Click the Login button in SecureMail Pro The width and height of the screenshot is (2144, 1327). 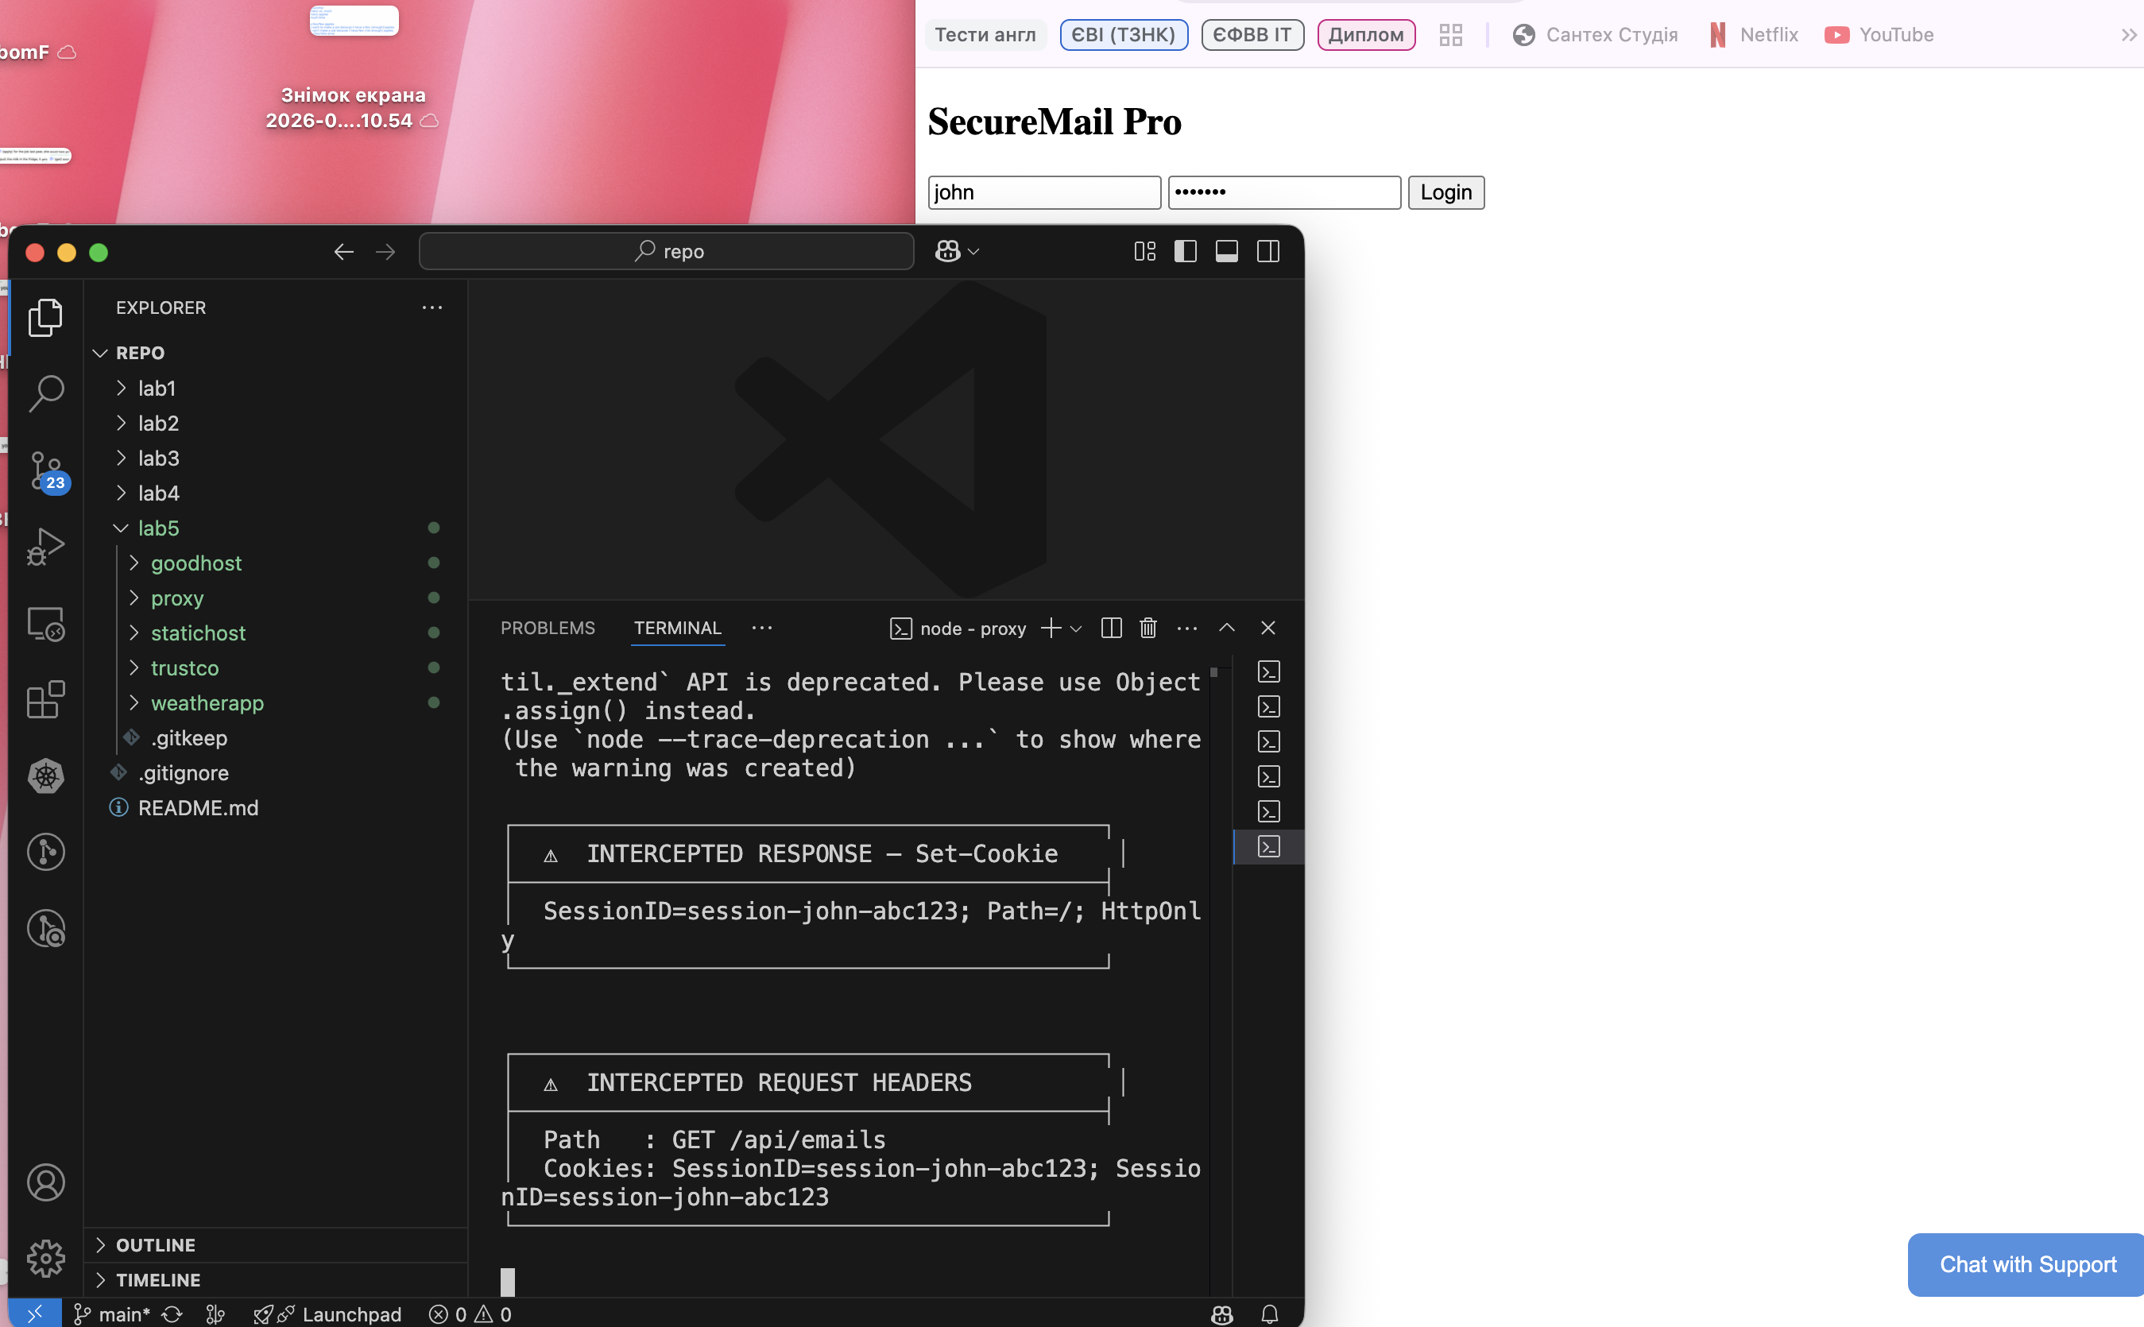click(1445, 192)
